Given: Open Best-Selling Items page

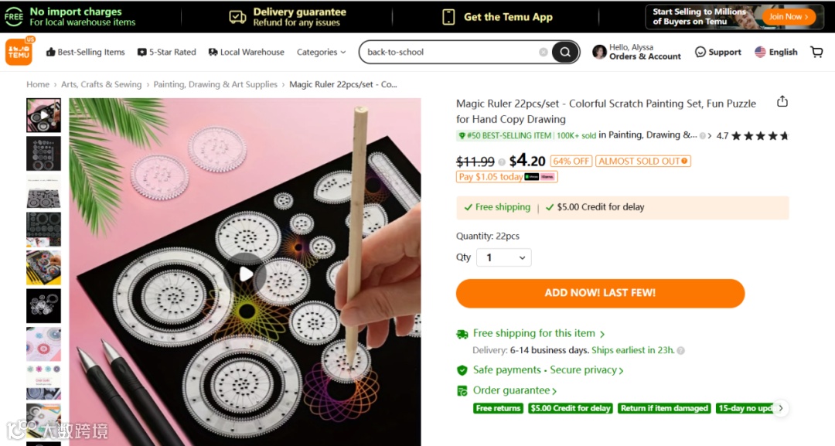Looking at the screenshot, I should [85, 52].
